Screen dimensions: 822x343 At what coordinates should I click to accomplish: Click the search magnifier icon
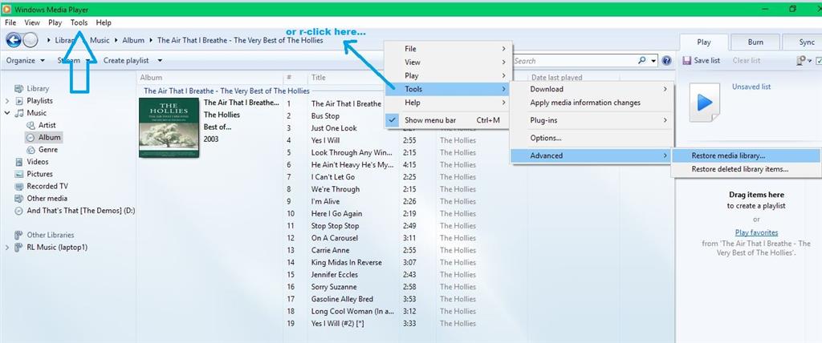[642, 61]
